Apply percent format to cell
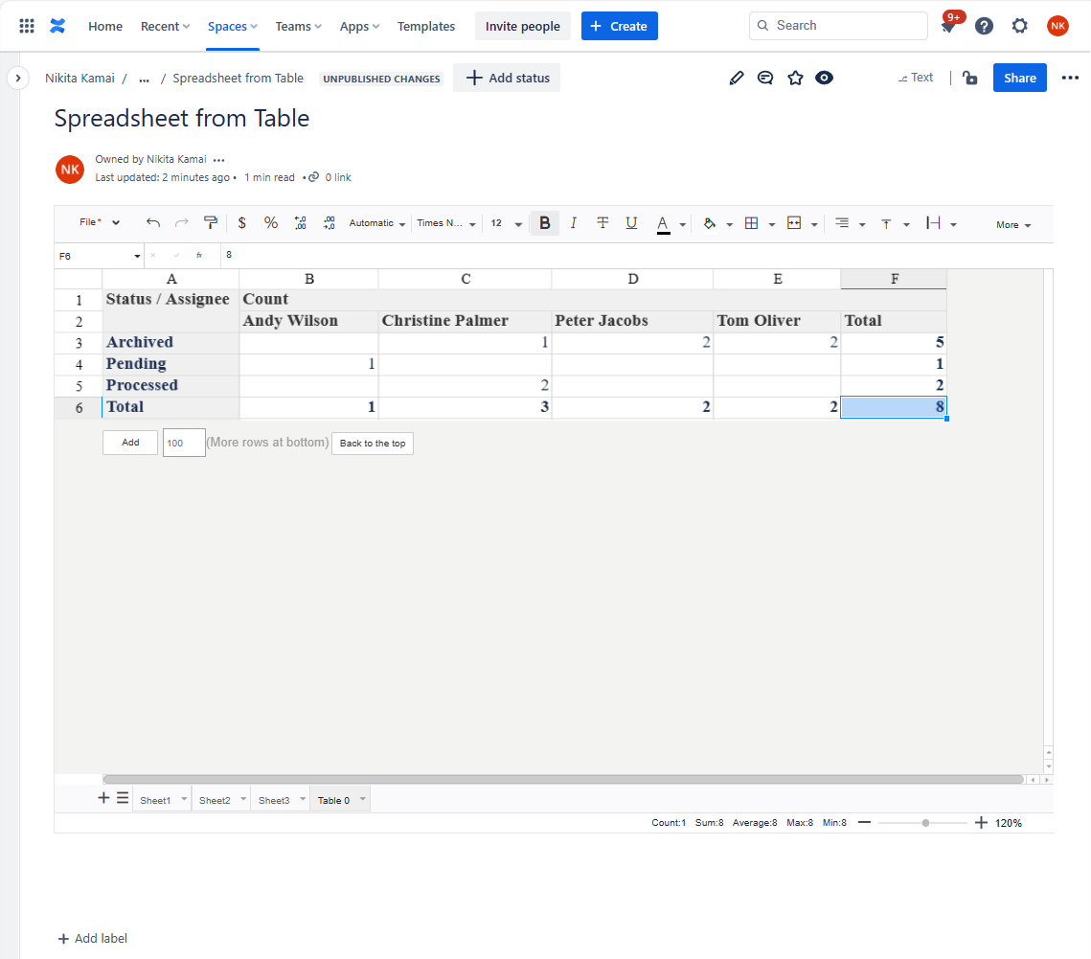 [x=271, y=222]
